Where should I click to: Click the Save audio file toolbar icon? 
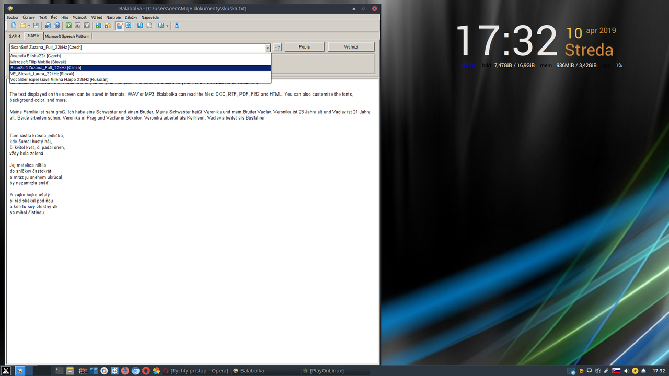[48, 26]
